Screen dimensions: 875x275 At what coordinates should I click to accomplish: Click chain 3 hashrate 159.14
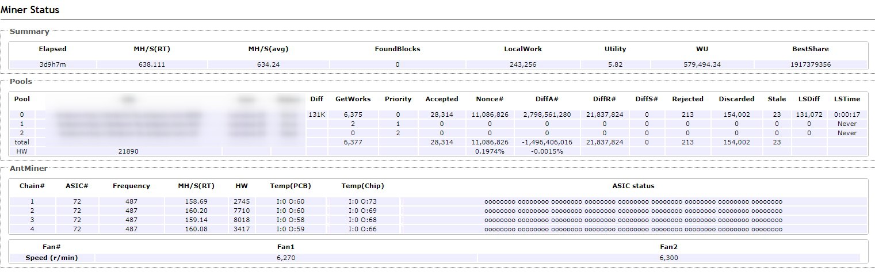(x=196, y=220)
